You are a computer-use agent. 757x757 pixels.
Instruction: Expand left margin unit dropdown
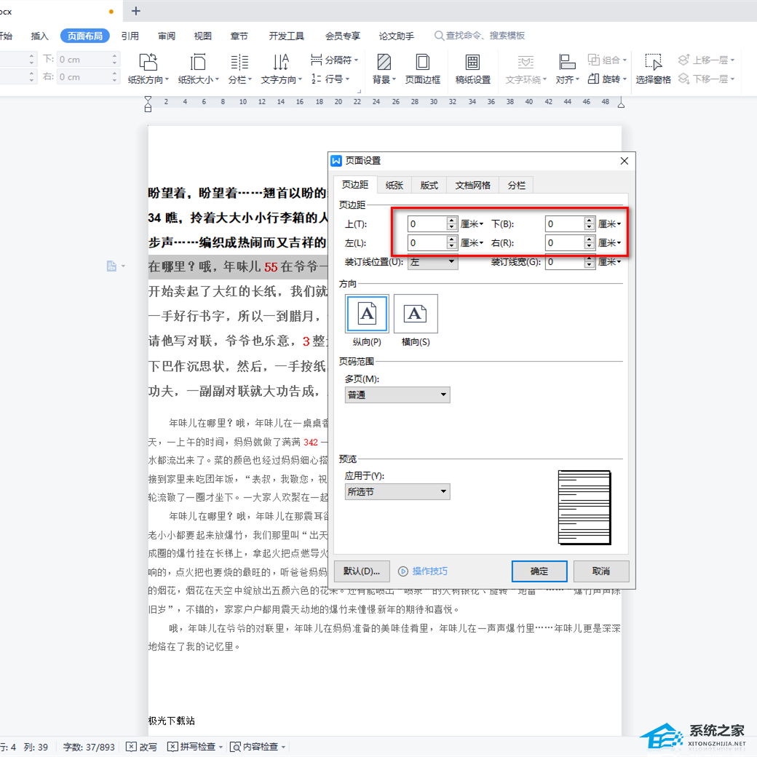(472, 243)
